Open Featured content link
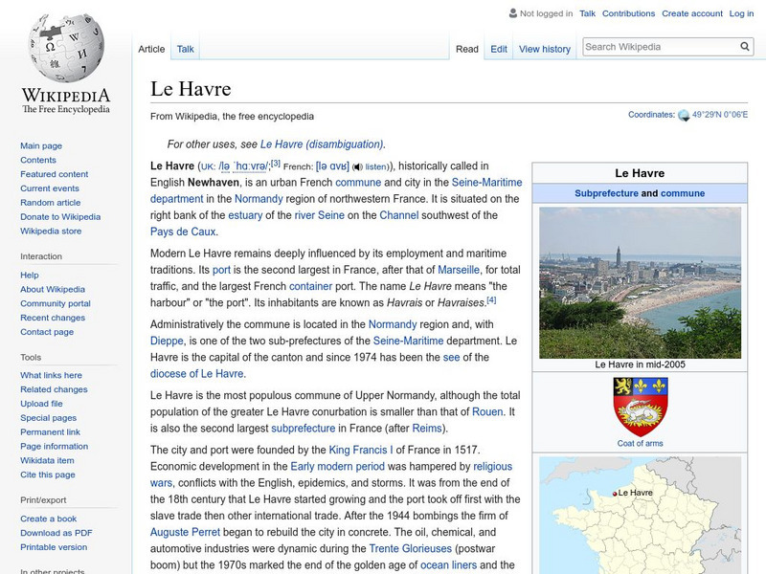The width and height of the screenshot is (766, 574). click(55, 174)
